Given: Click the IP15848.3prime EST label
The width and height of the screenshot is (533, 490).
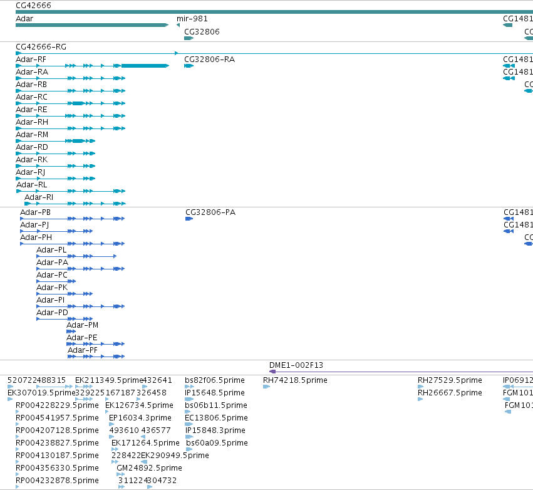Looking at the screenshot, I should tap(215, 431).
